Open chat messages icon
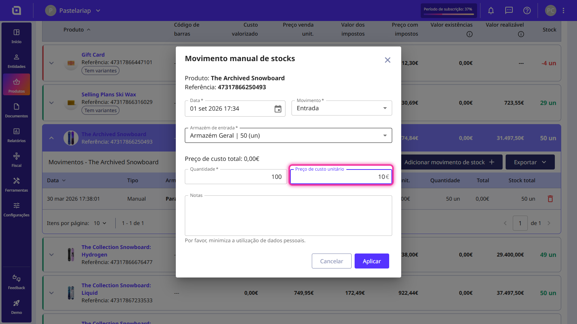The height and width of the screenshot is (324, 577). point(509,10)
